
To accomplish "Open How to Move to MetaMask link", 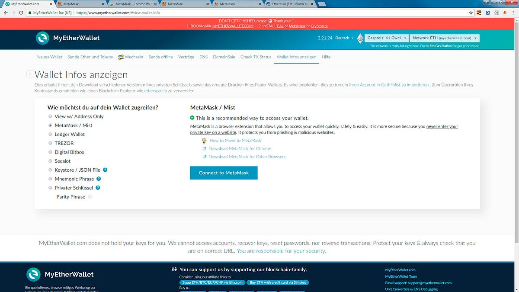I will point(235,141).
